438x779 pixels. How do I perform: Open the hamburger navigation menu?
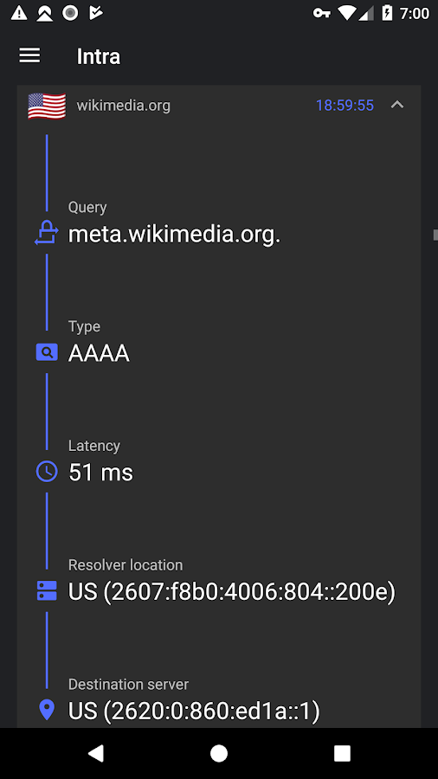point(29,55)
